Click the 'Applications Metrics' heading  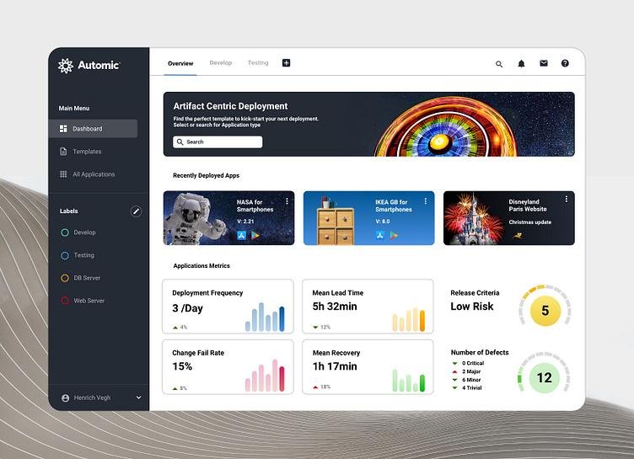pyautogui.click(x=201, y=266)
